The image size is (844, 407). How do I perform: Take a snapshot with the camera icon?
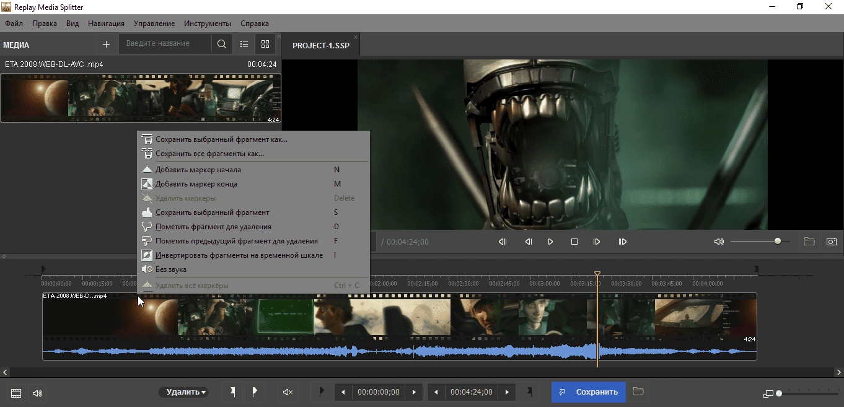[832, 242]
